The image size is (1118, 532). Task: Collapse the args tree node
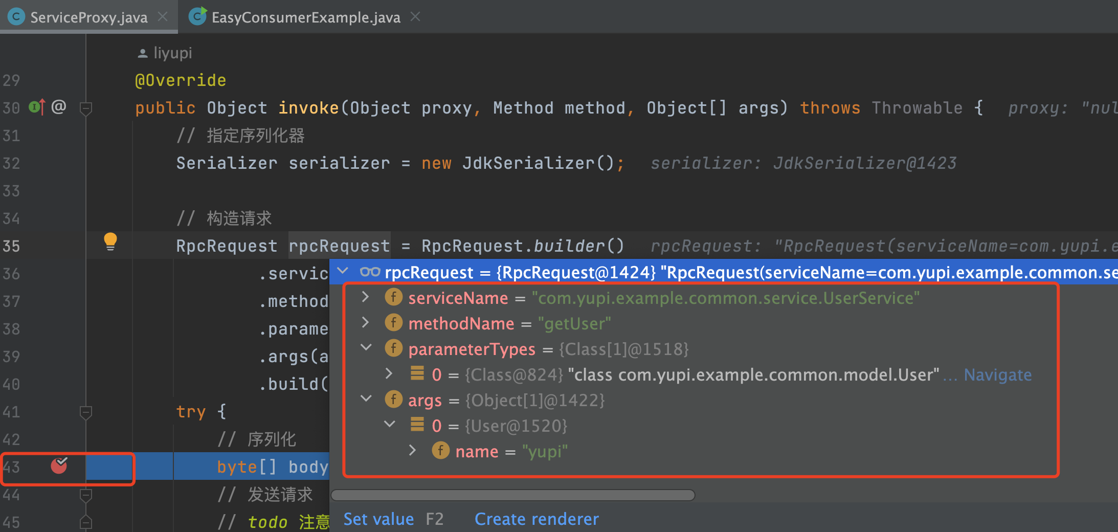click(366, 399)
